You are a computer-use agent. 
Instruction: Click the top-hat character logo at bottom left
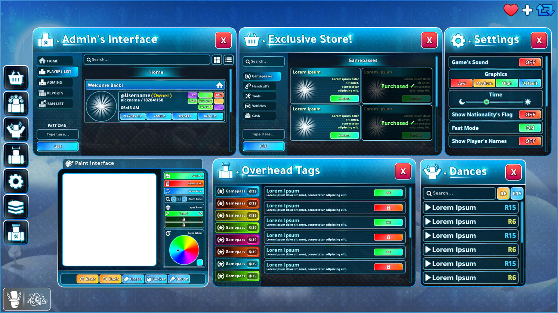[x=14, y=299]
